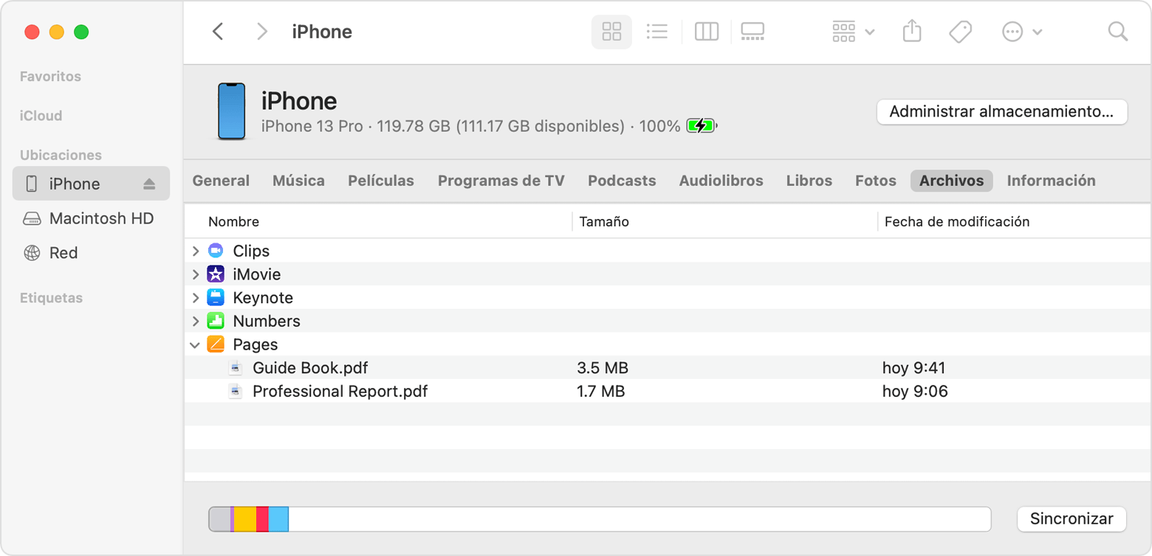
Task: Open the Audiolibros tab
Action: pos(721,181)
